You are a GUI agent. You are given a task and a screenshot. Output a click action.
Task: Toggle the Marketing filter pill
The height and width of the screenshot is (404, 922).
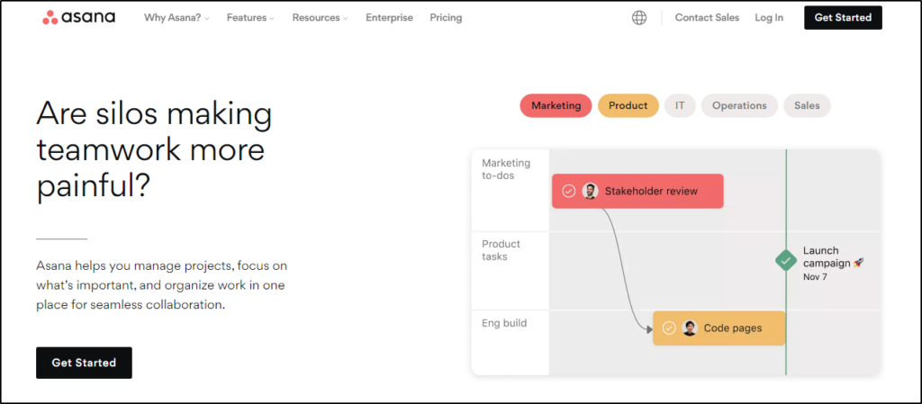coord(556,105)
